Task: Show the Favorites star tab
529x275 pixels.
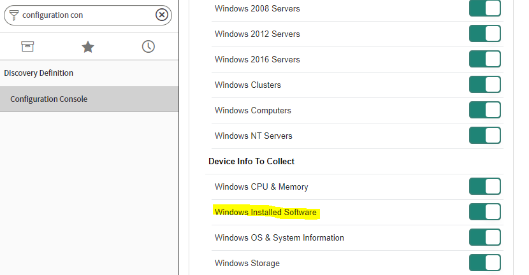Action: click(x=88, y=46)
